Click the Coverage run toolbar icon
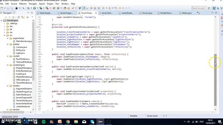Viewport: 223px width, 125px height. 41,8
